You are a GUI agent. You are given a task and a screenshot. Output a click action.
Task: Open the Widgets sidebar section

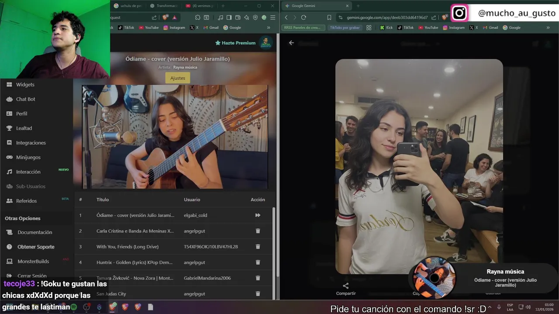click(25, 85)
